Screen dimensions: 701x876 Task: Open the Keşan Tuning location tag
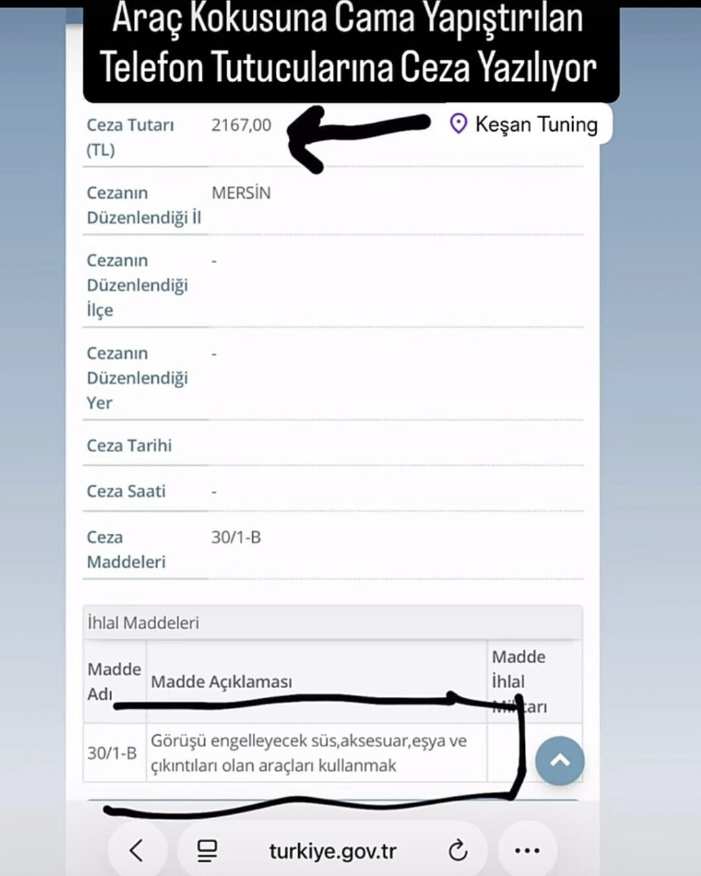coord(535,124)
